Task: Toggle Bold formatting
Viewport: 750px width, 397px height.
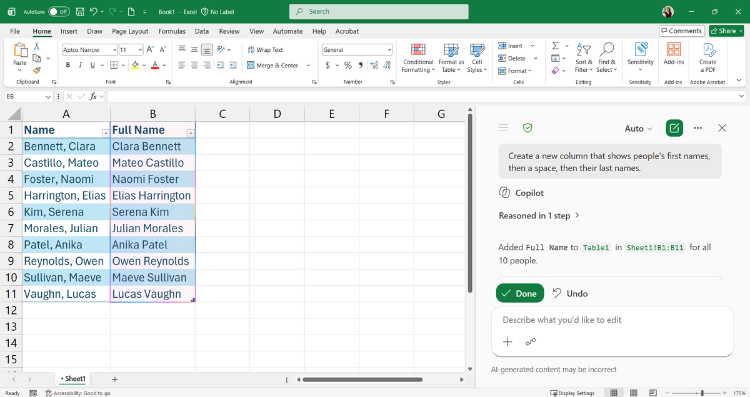Action: click(67, 65)
